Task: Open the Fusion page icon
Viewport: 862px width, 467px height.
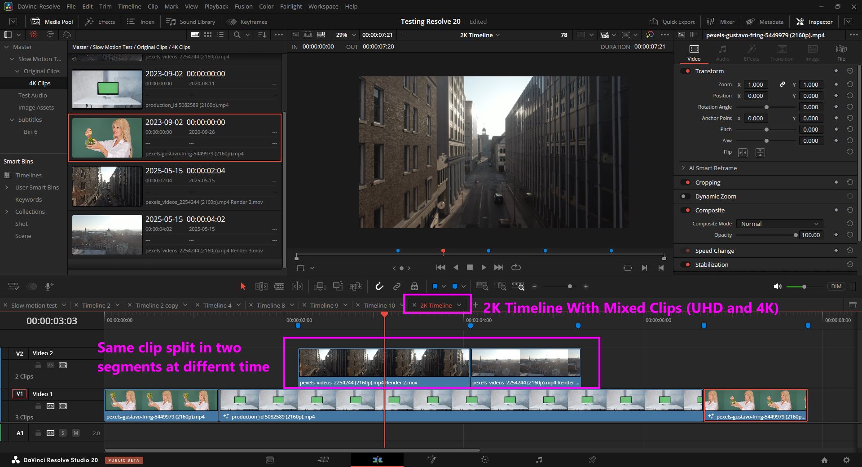Action: click(x=431, y=459)
